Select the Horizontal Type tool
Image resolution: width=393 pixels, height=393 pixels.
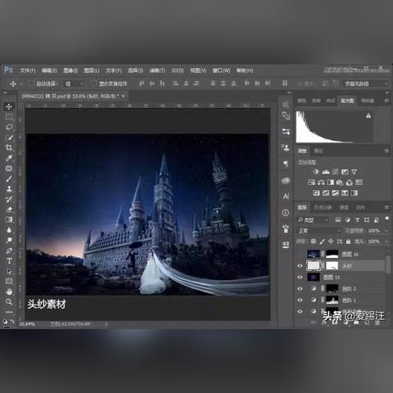(x=9, y=261)
